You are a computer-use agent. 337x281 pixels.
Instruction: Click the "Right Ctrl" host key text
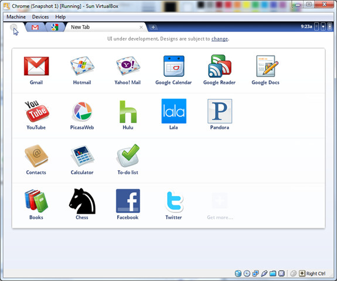pos(316,273)
